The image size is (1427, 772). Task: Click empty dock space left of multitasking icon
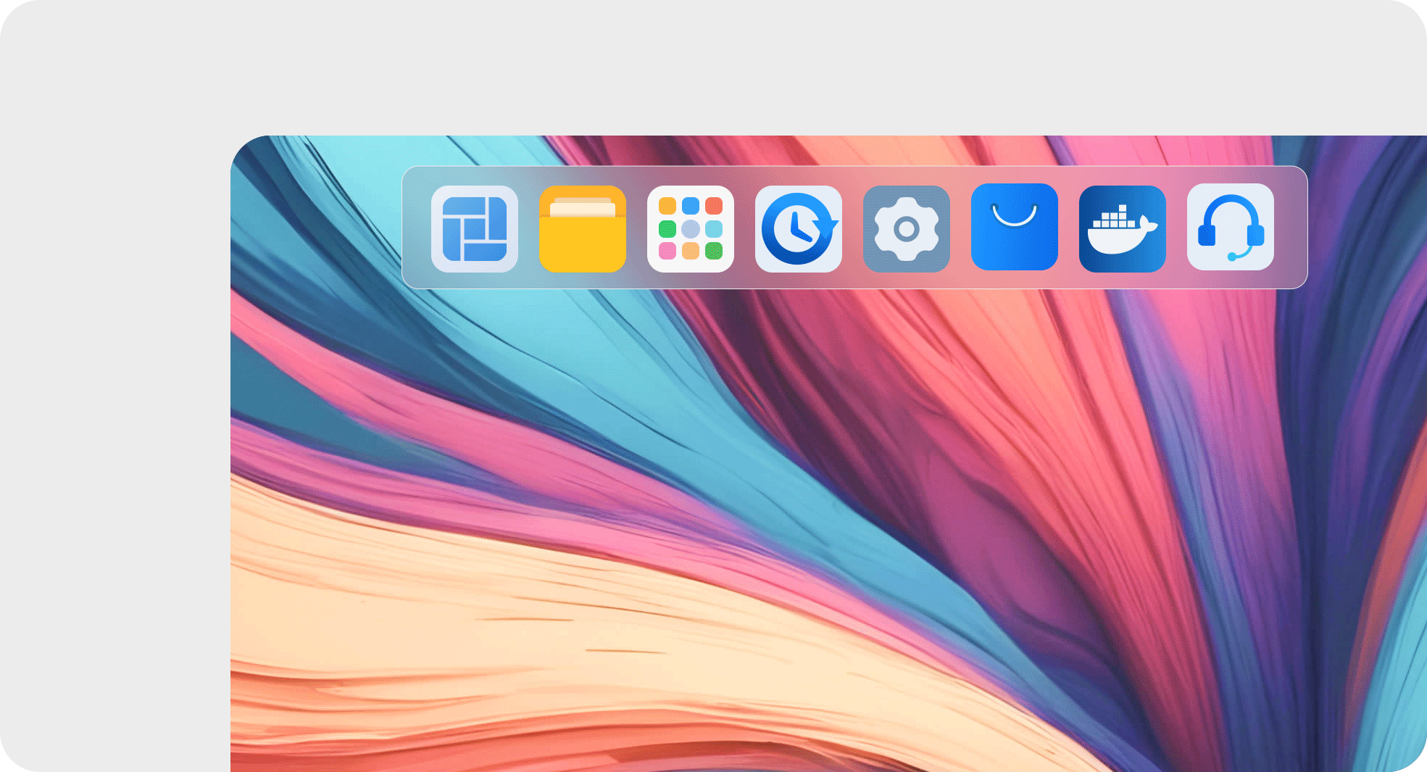(417, 229)
